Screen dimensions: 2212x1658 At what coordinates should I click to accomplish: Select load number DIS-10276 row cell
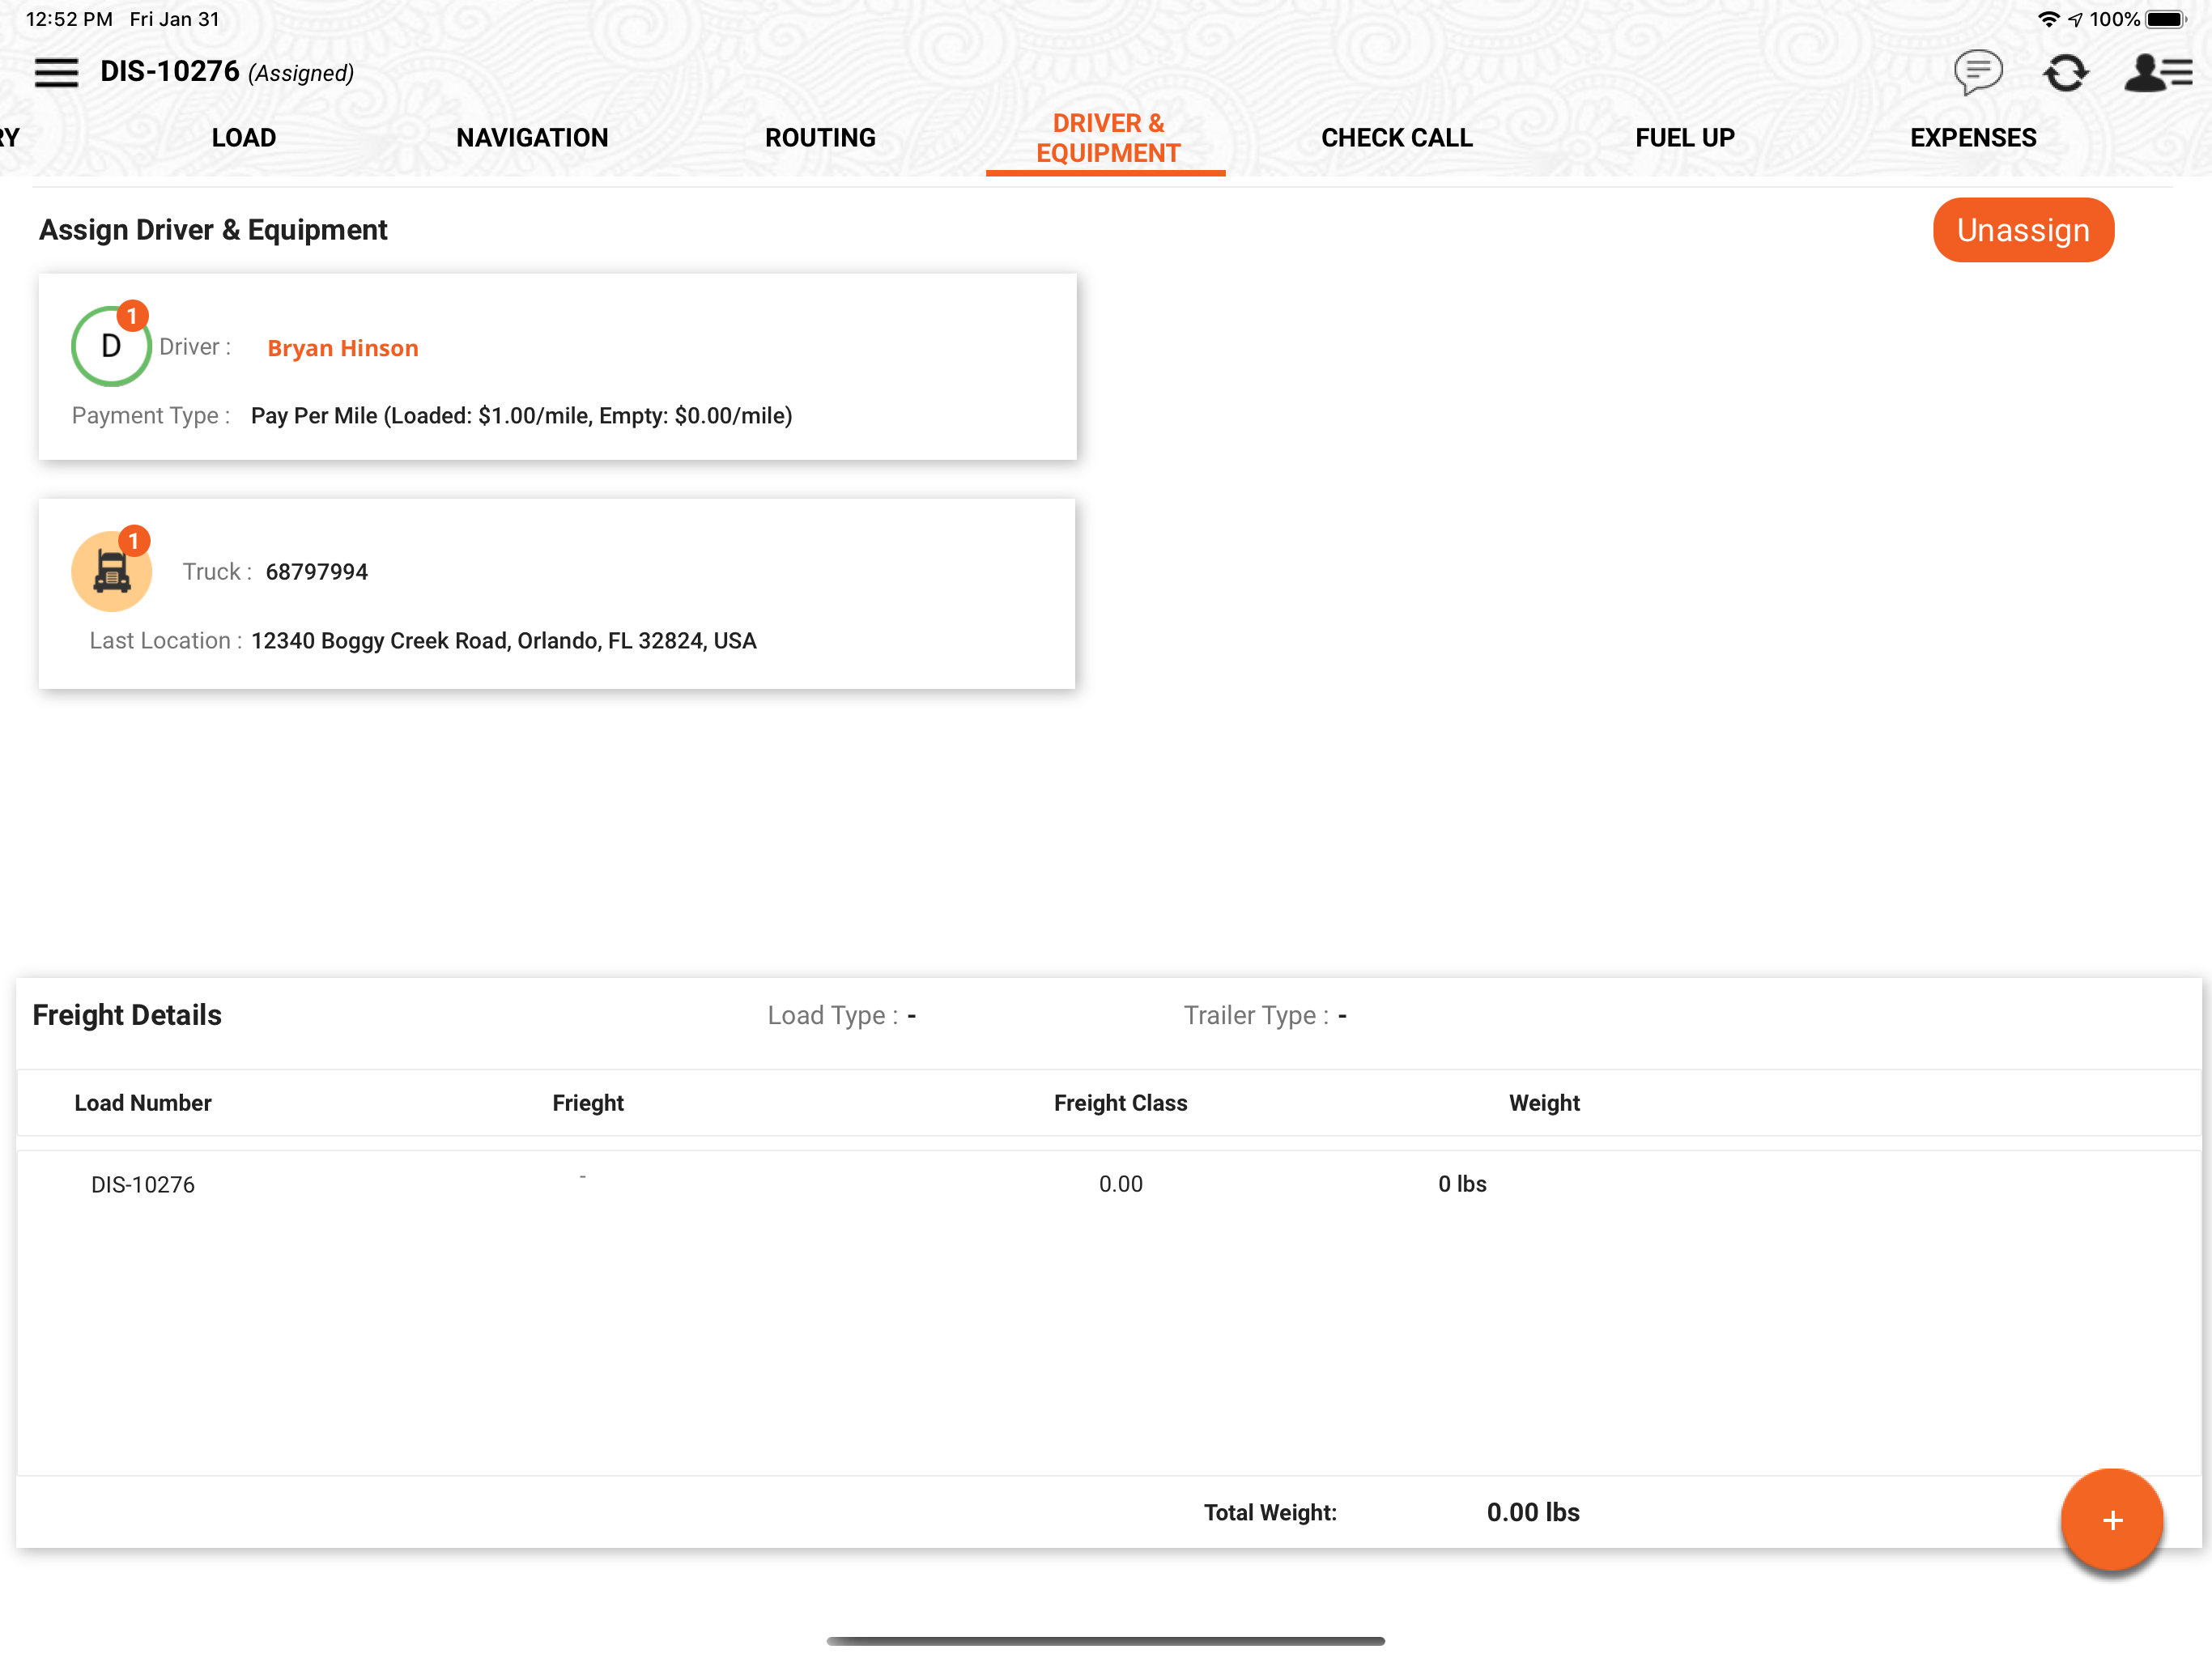pyautogui.click(x=143, y=1184)
